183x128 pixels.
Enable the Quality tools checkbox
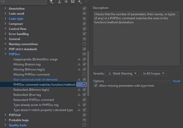pos(84,125)
